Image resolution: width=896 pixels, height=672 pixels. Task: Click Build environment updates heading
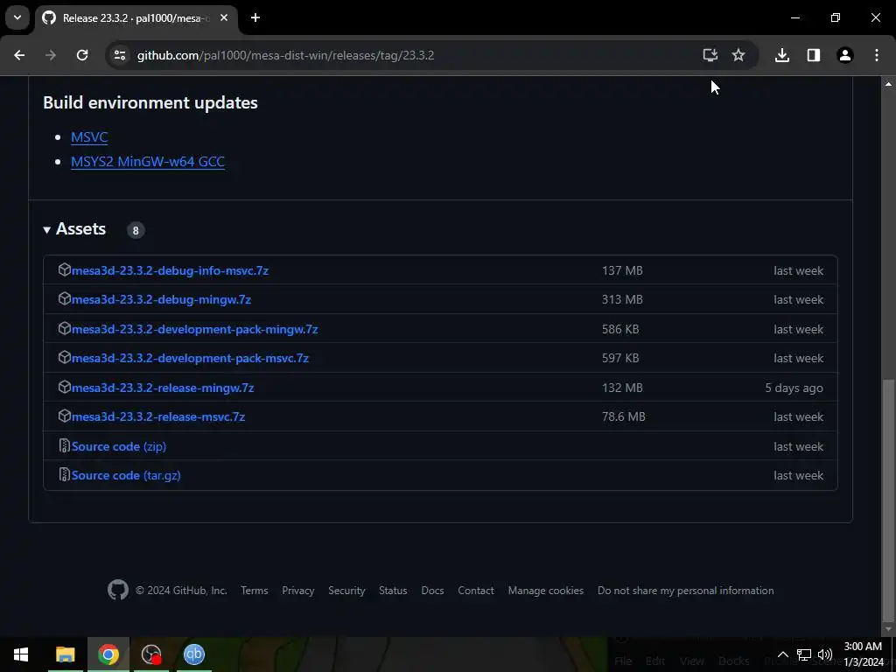pyautogui.click(x=150, y=102)
